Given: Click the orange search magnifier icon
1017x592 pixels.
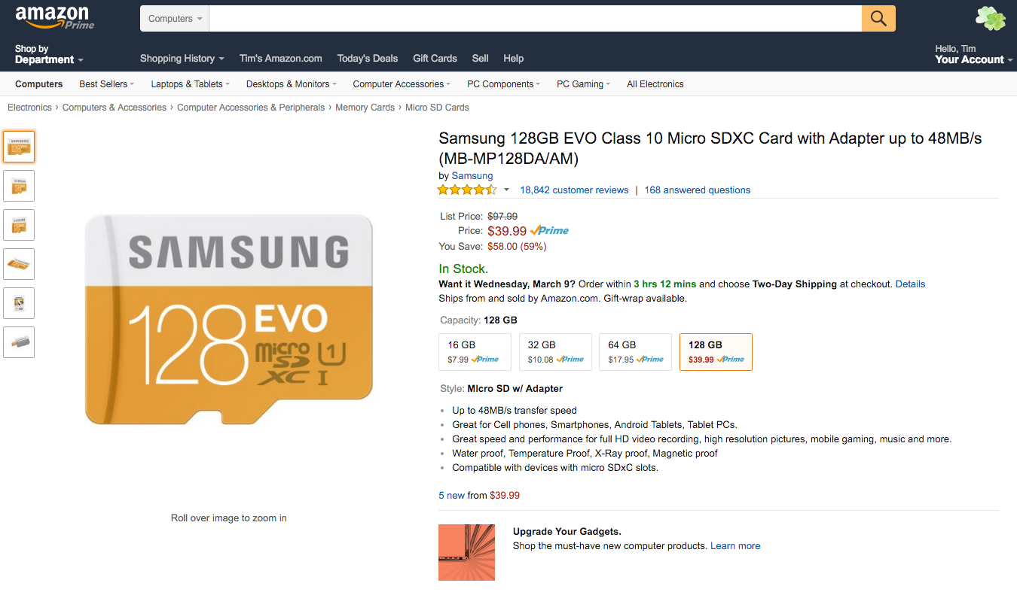Looking at the screenshot, I should pyautogui.click(x=878, y=18).
